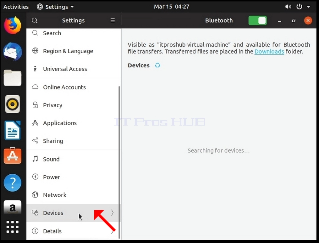Launch Thunderbird Mail from the dock
Screen dimensions: 319x243
12,52
